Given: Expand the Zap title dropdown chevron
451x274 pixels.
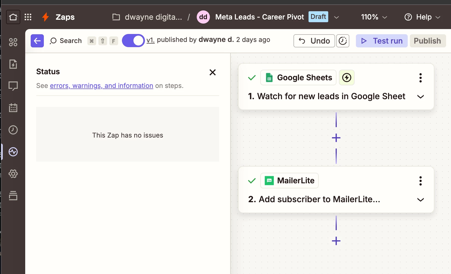Looking at the screenshot, I should 336,17.
